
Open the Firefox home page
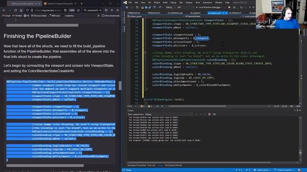tap(21, 10)
